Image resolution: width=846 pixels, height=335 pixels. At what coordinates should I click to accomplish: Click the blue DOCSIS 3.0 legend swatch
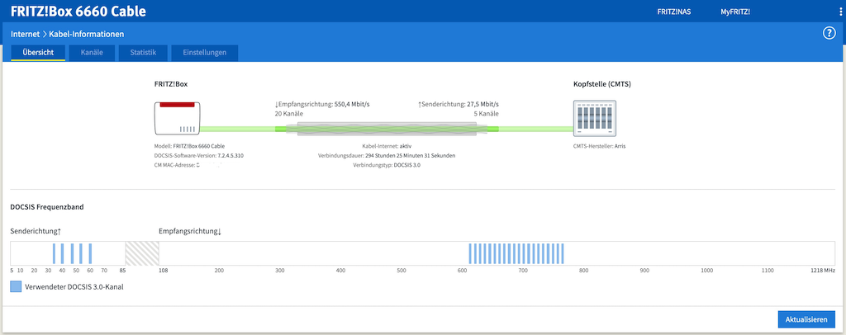click(17, 287)
